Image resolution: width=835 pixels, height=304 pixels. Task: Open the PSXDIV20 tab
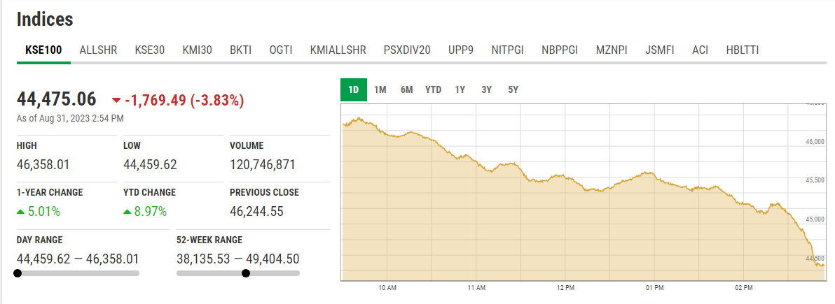[x=407, y=50]
